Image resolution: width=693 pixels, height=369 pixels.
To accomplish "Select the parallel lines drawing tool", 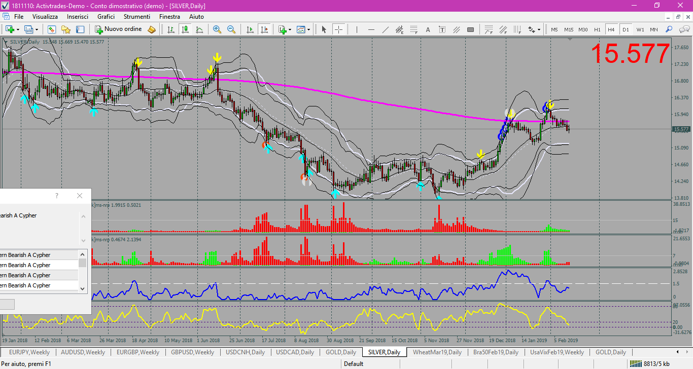I will point(456,29).
